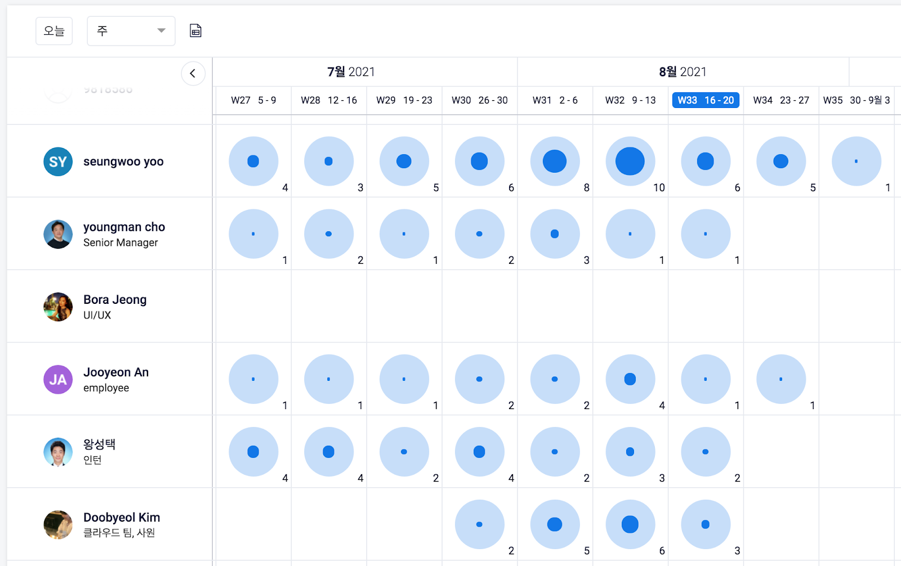Collapse the member list panel
Image resolution: width=901 pixels, height=566 pixels.
[193, 73]
